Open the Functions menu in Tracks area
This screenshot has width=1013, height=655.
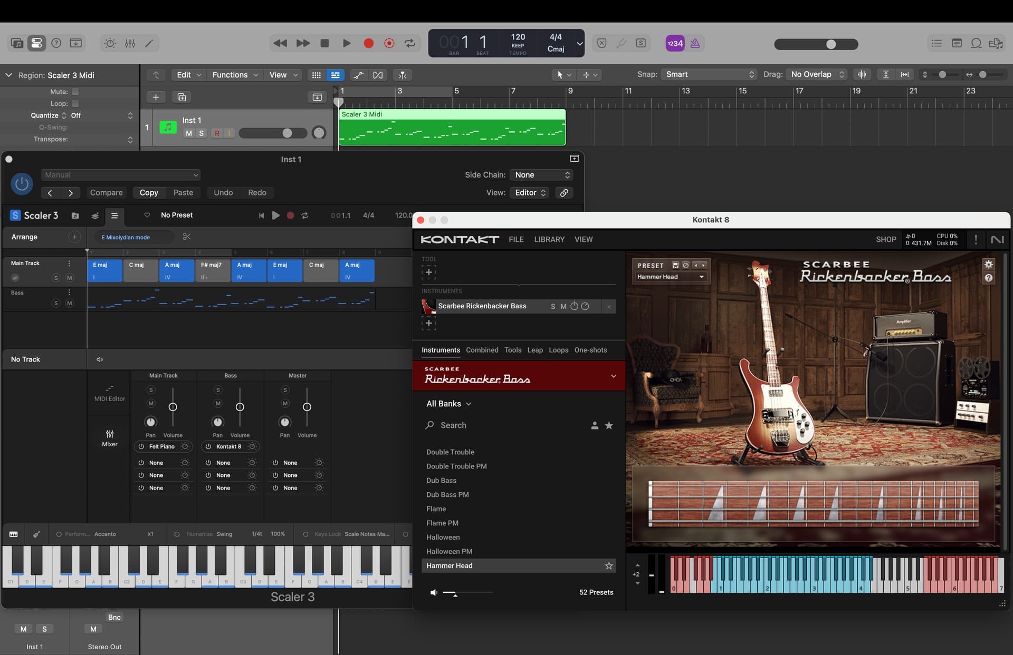(235, 75)
